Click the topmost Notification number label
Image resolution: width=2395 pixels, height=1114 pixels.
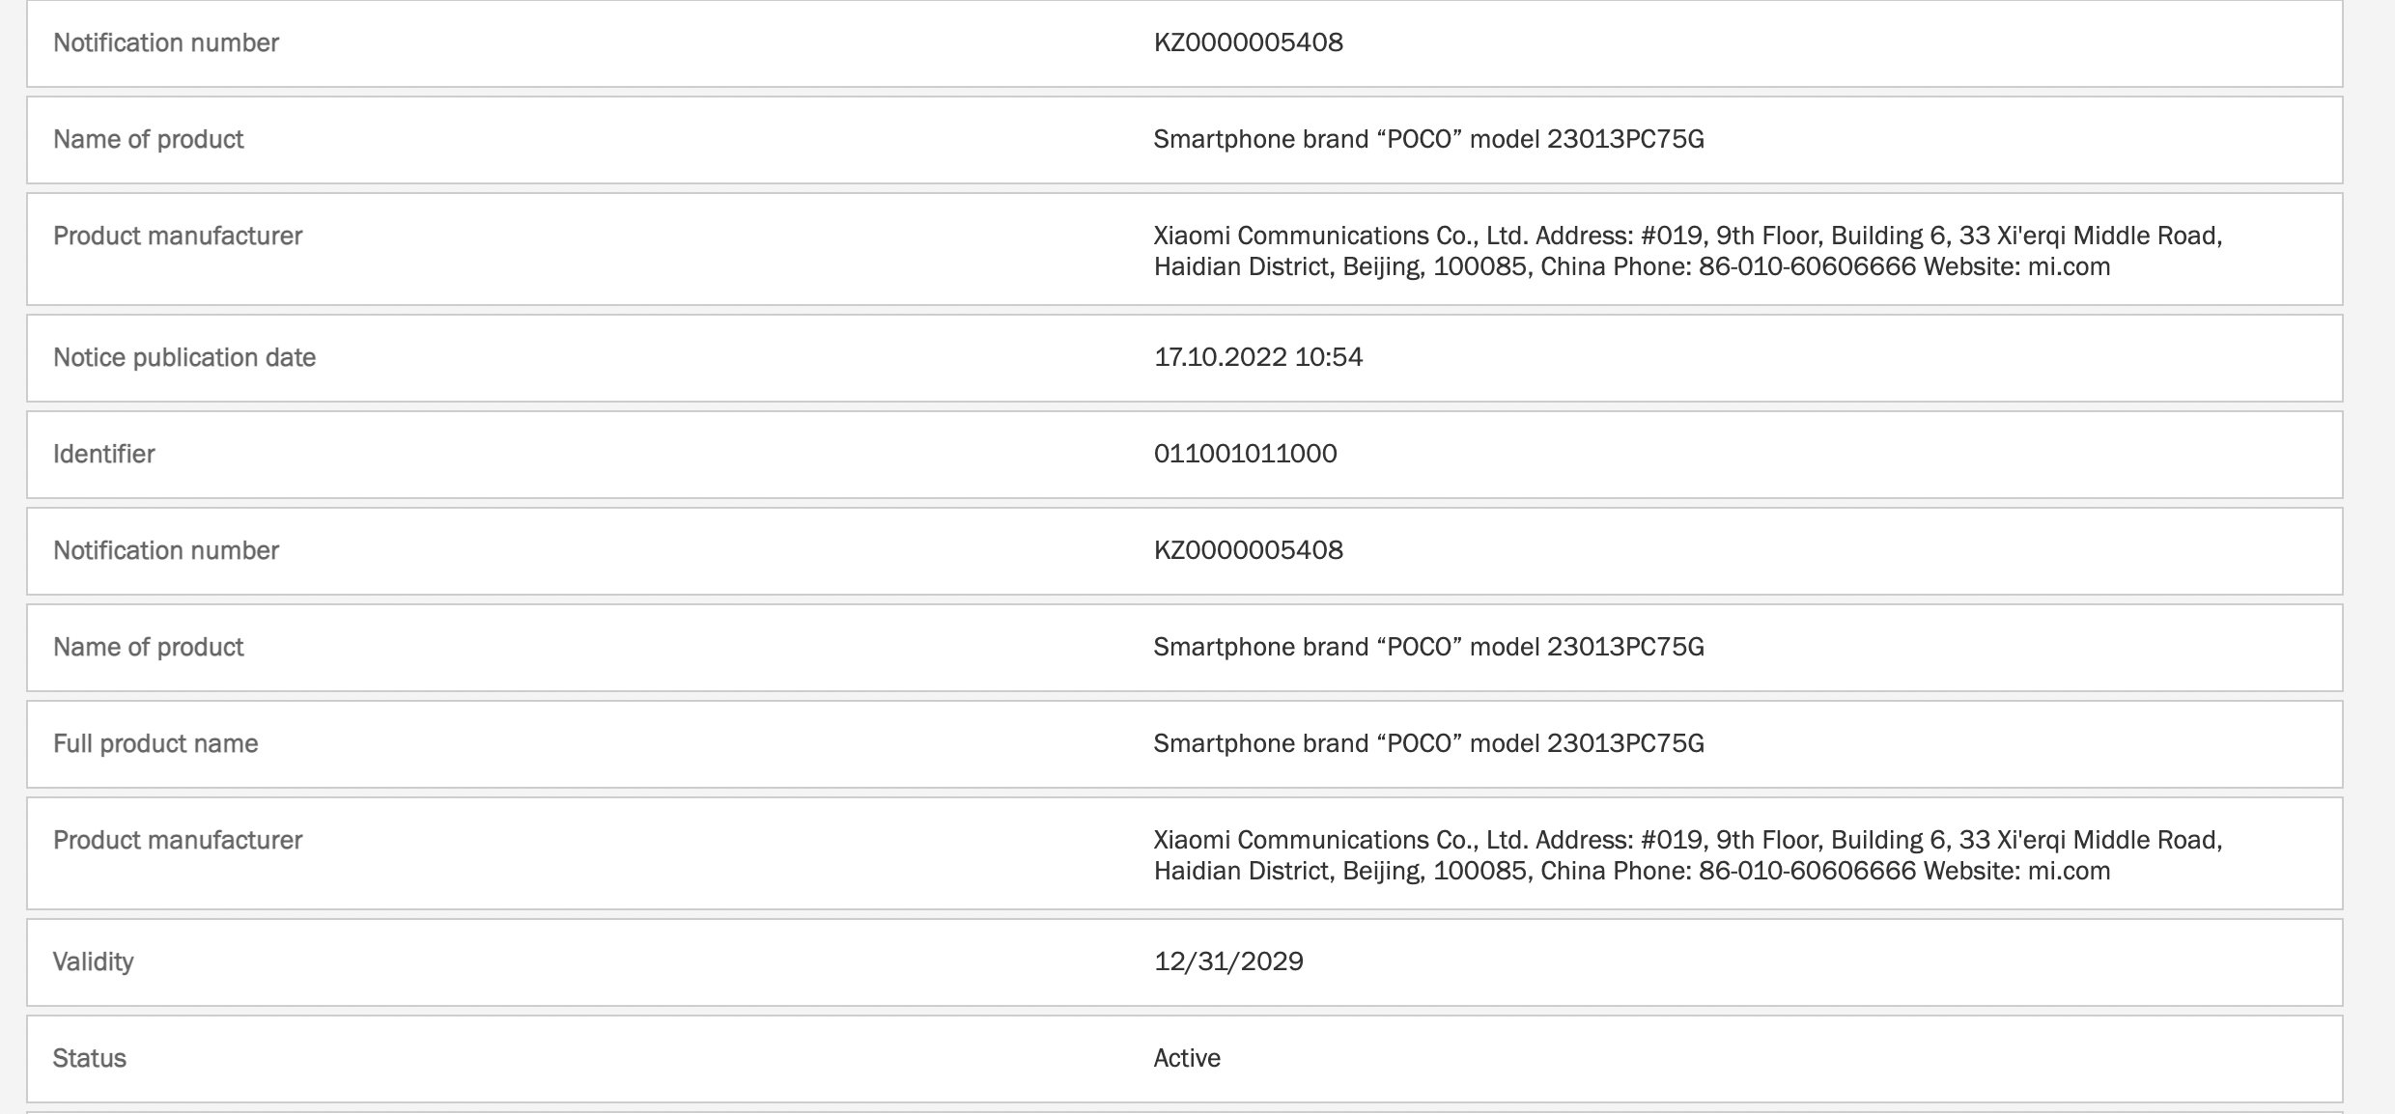point(165,42)
